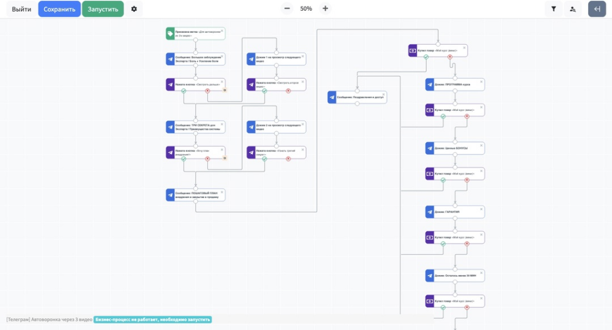The width and height of the screenshot is (612, 330).
Task: Delete Дожим: ПРОГРАММА курса node via X
Action: [481, 82]
